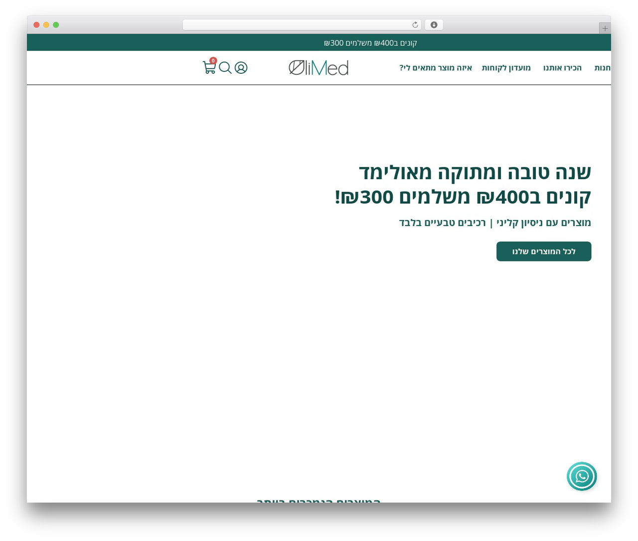Click the browser address bar

[302, 25]
